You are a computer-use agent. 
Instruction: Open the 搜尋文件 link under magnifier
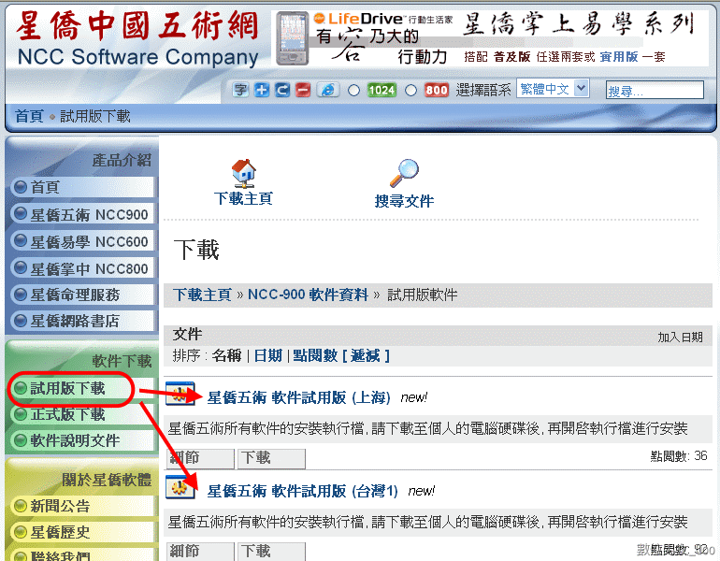(x=404, y=201)
